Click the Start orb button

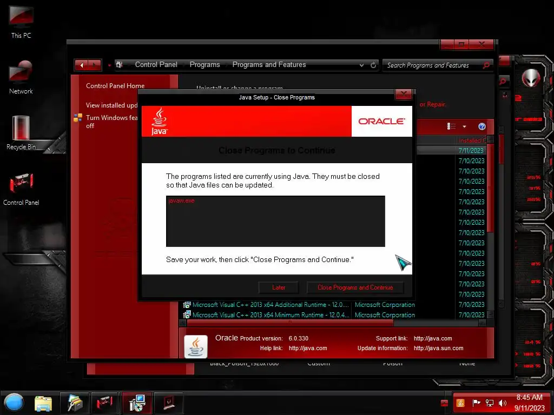[x=14, y=402]
